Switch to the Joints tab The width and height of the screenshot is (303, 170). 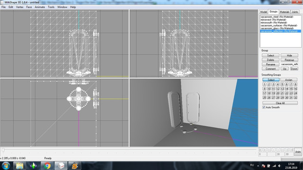(x=294, y=12)
